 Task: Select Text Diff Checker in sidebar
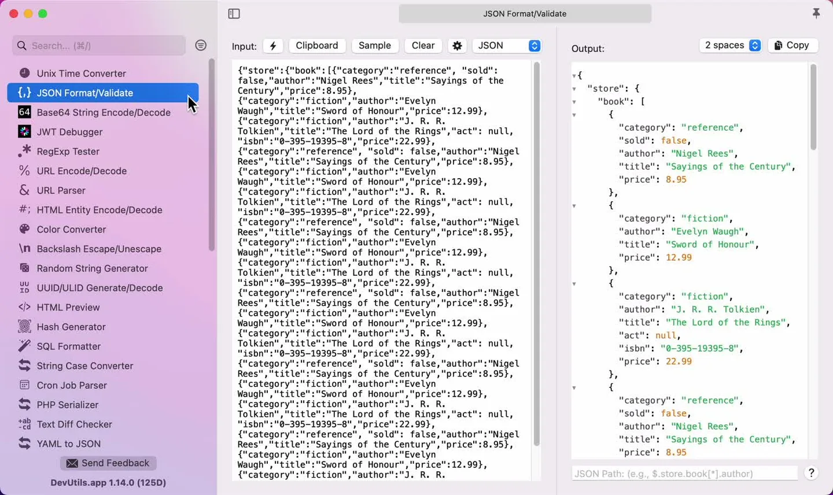point(103,424)
